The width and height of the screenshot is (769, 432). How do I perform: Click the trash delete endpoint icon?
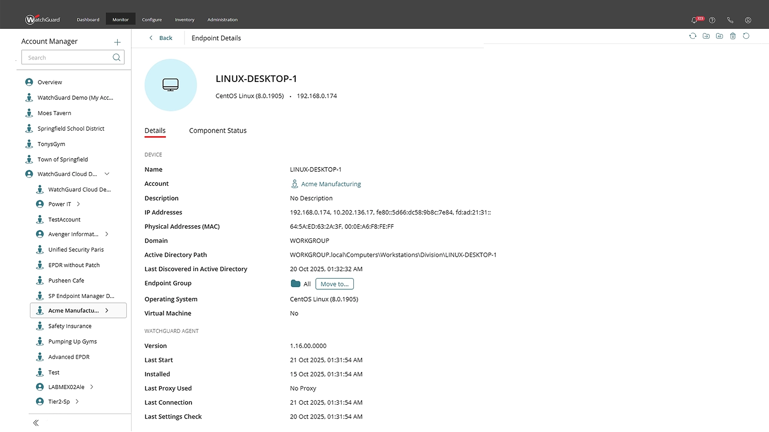pyautogui.click(x=733, y=36)
